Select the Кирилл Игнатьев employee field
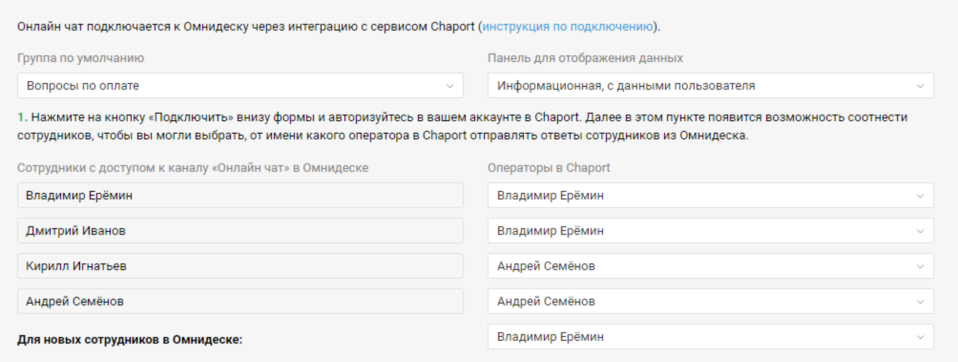Viewport: 958px width, 362px height. (x=240, y=266)
